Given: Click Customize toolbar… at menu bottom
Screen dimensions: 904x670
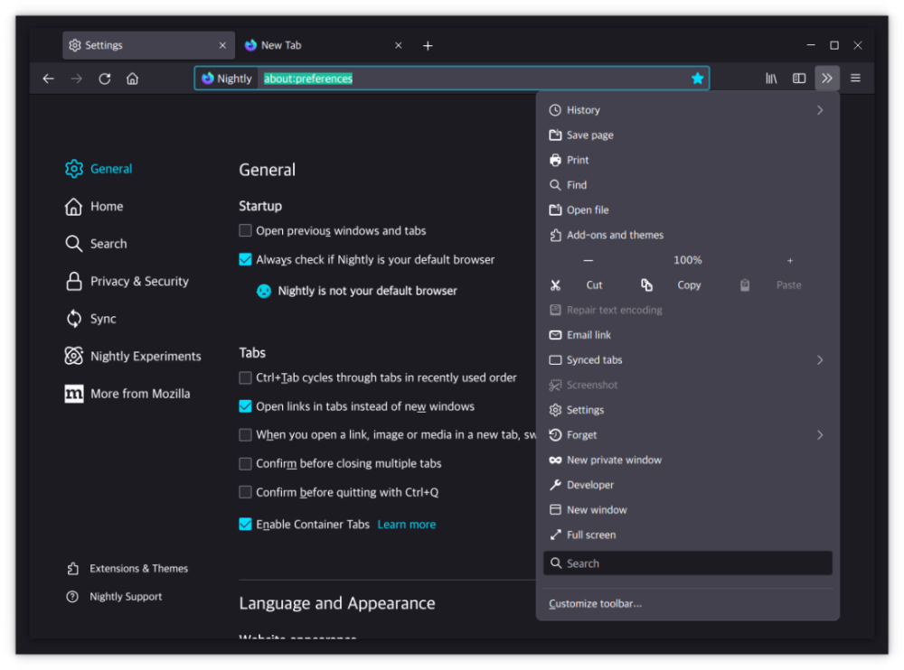Looking at the screenshot, I should click(x=595, y=604).
